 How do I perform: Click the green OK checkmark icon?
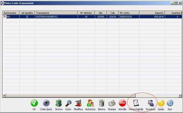pyautogui.click(x=34, y=103)
